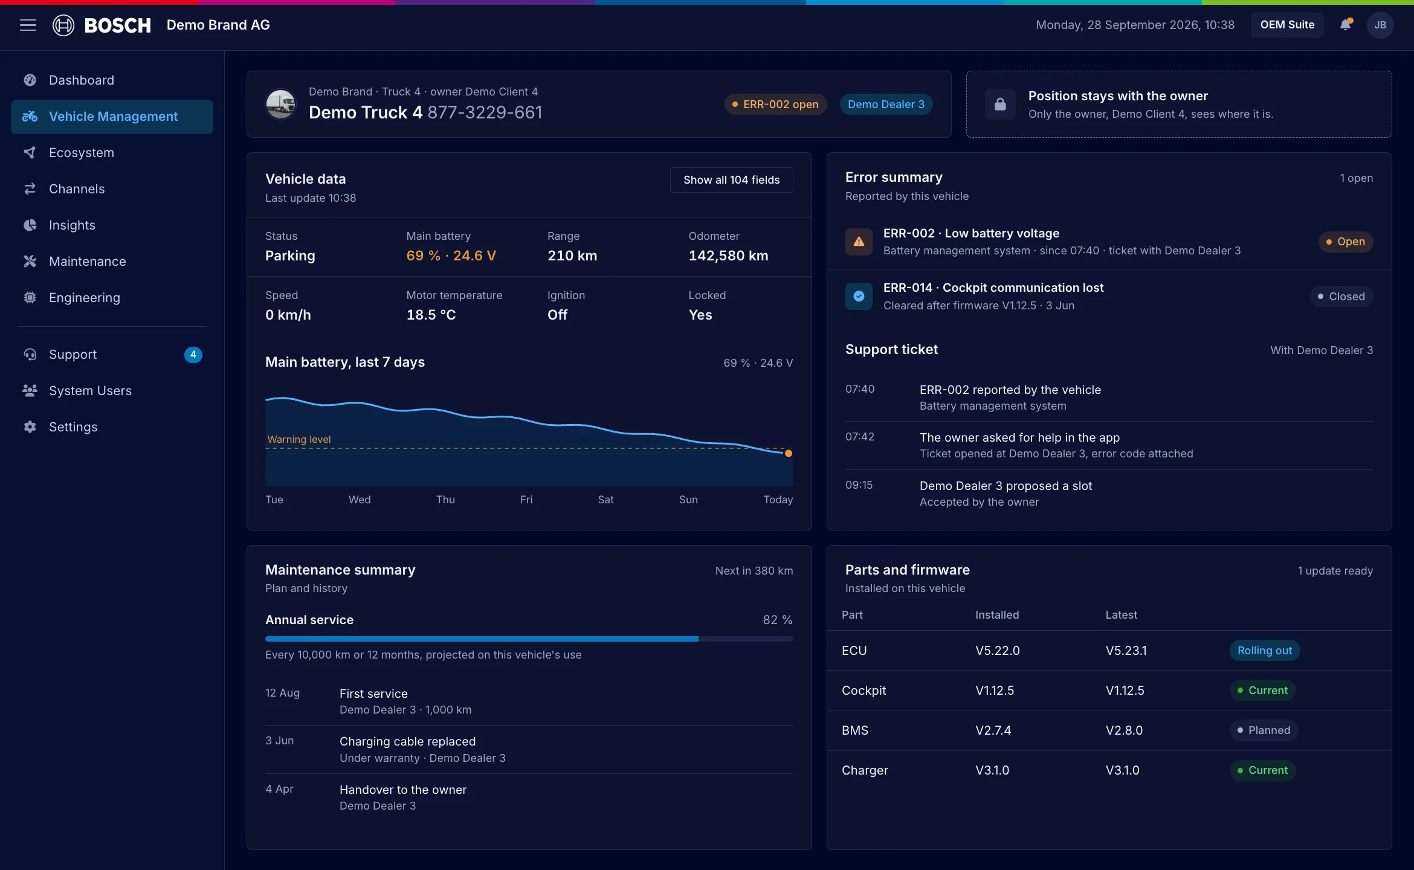Click Show all 104 fields button
Viewport: 1414px width, 870px height.
click(731, 180)
